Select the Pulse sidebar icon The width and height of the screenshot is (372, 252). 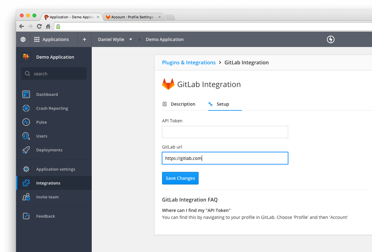coord(26,122)
